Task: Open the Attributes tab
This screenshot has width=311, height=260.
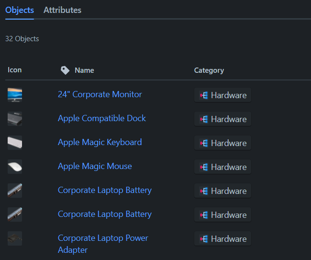Action: point(62,10)
